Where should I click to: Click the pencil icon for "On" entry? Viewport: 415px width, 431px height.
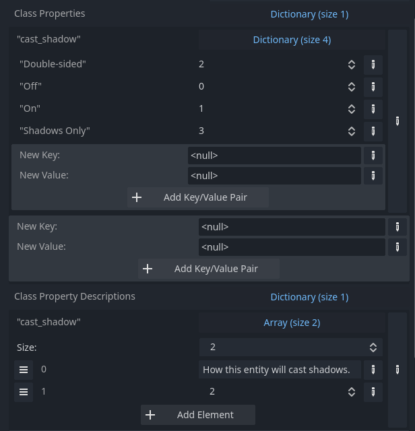point(373,109)
